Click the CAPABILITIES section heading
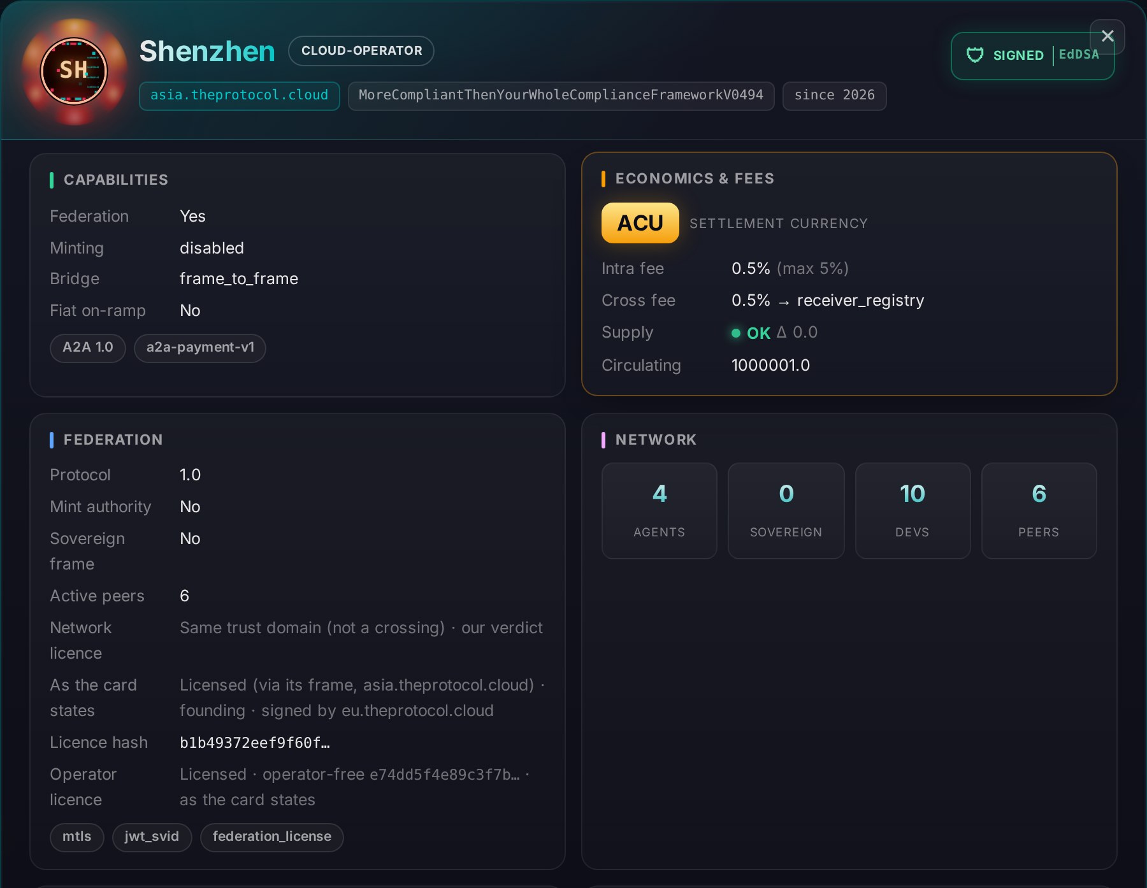 click(x=116, y=180)
